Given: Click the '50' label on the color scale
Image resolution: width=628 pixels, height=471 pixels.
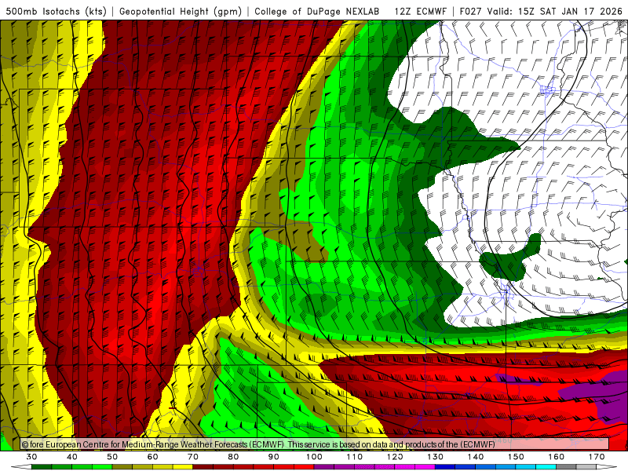Looking at the screenshot, I should tap(112, 457).
